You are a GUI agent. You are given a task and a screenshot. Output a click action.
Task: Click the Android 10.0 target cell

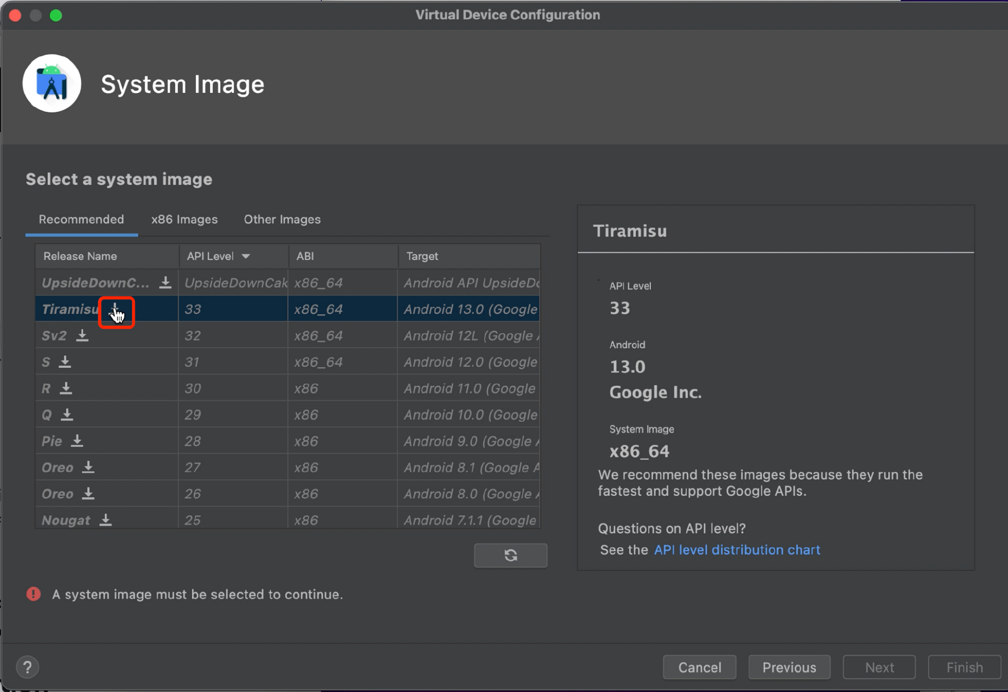tap(469, 415)
